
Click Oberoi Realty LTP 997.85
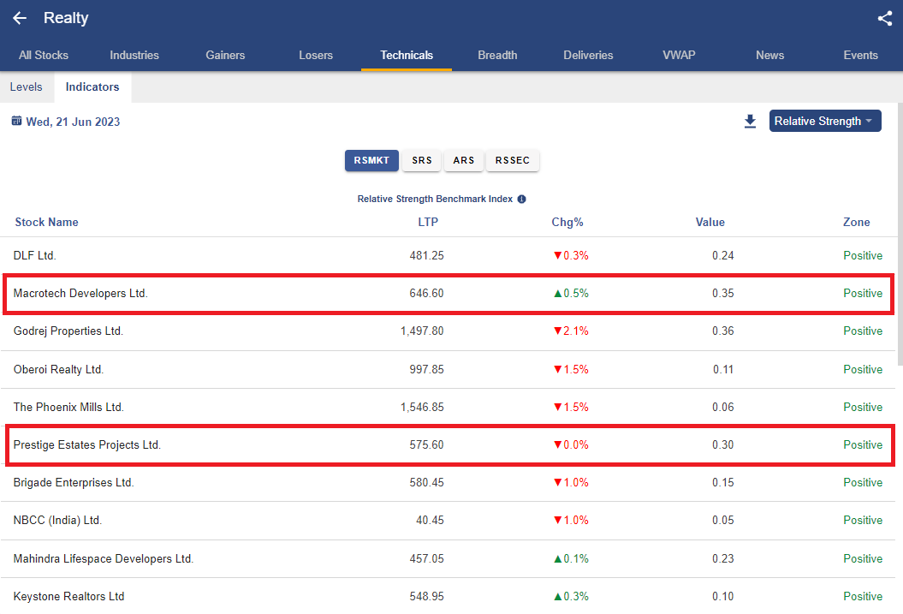427,369
